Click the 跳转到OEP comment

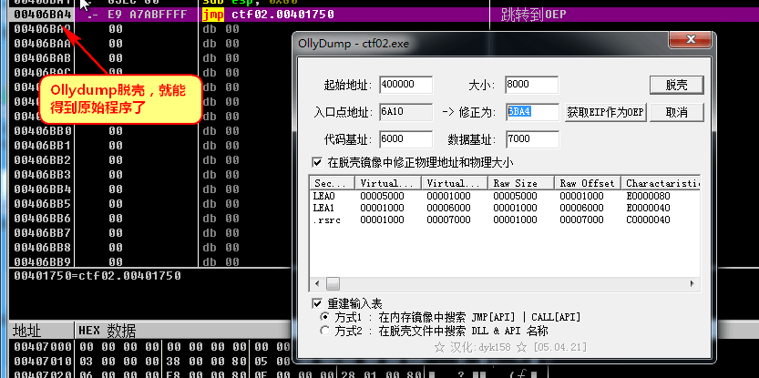(x=533, y=15)
